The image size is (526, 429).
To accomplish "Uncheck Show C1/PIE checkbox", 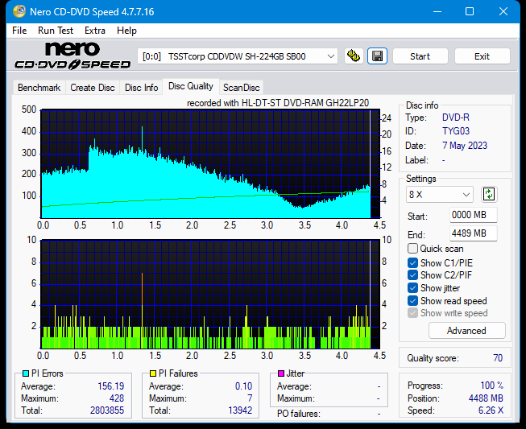I will (413, 262).
